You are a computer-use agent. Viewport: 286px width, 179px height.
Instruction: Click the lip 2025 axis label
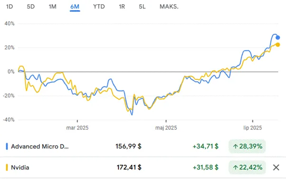(253, 128)
